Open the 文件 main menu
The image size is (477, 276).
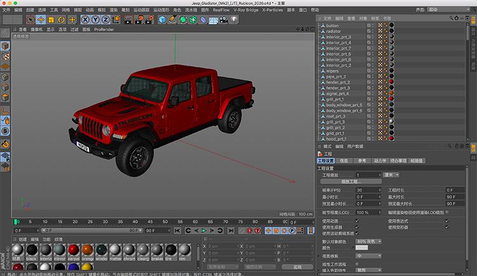coord(6,10)
